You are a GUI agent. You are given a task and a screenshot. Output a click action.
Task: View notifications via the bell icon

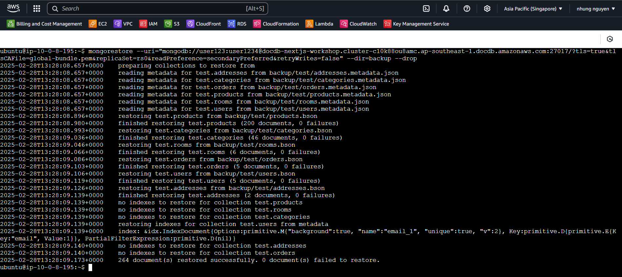[446, 9]
